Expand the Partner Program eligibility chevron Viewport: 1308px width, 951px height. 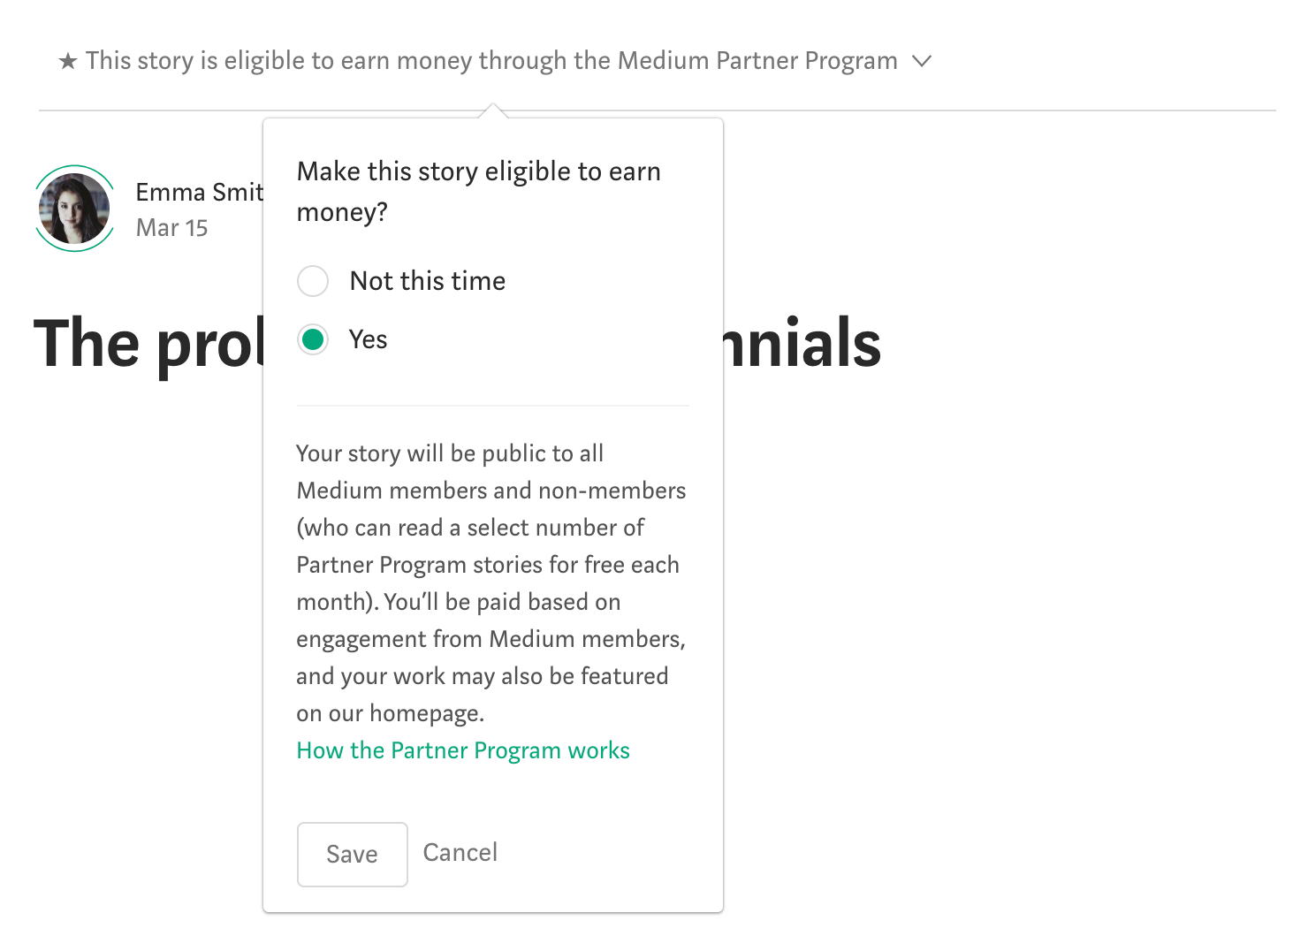click(x=922, y=61)
